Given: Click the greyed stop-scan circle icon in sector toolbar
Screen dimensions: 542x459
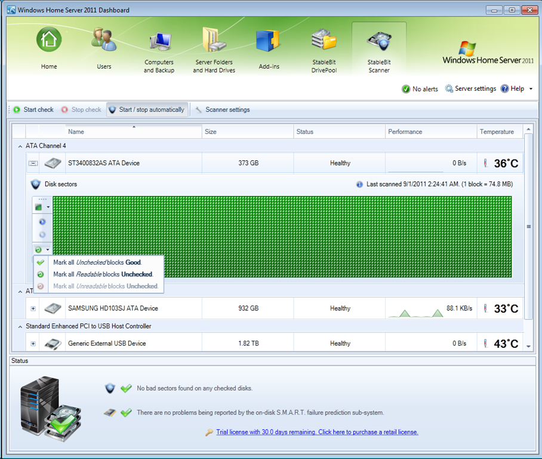Looking at the screenshot, I should tap(42, 235).
